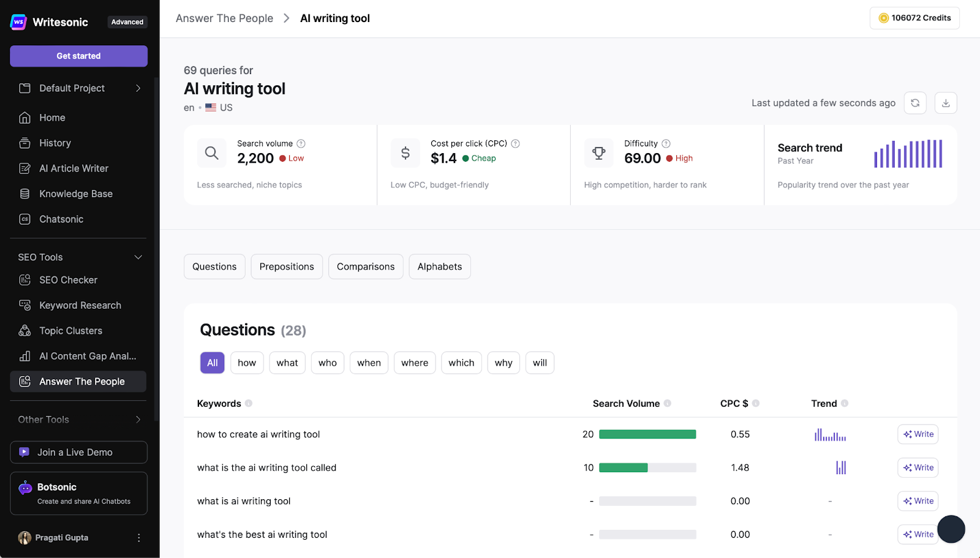Select the AI Article Writer tool
The width and height of the screenshot is (980, 558).
(x=72, y=168)
